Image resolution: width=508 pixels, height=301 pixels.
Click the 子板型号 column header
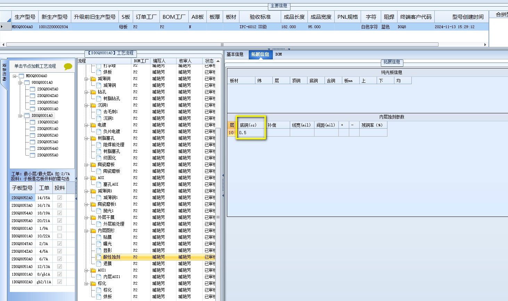coord(22,188)
